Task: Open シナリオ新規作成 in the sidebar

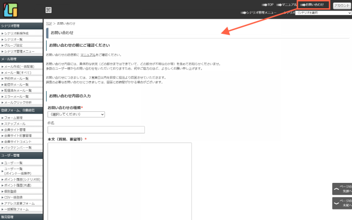Action: pyautogui.click(x=16, y=33)
